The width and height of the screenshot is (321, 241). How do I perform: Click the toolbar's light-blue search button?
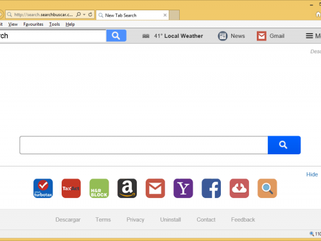(x=116, y=35)
